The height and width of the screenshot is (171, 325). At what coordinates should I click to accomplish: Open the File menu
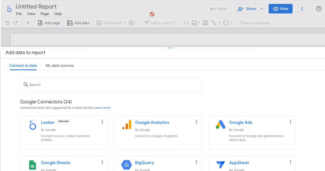(x=19, y=14)
